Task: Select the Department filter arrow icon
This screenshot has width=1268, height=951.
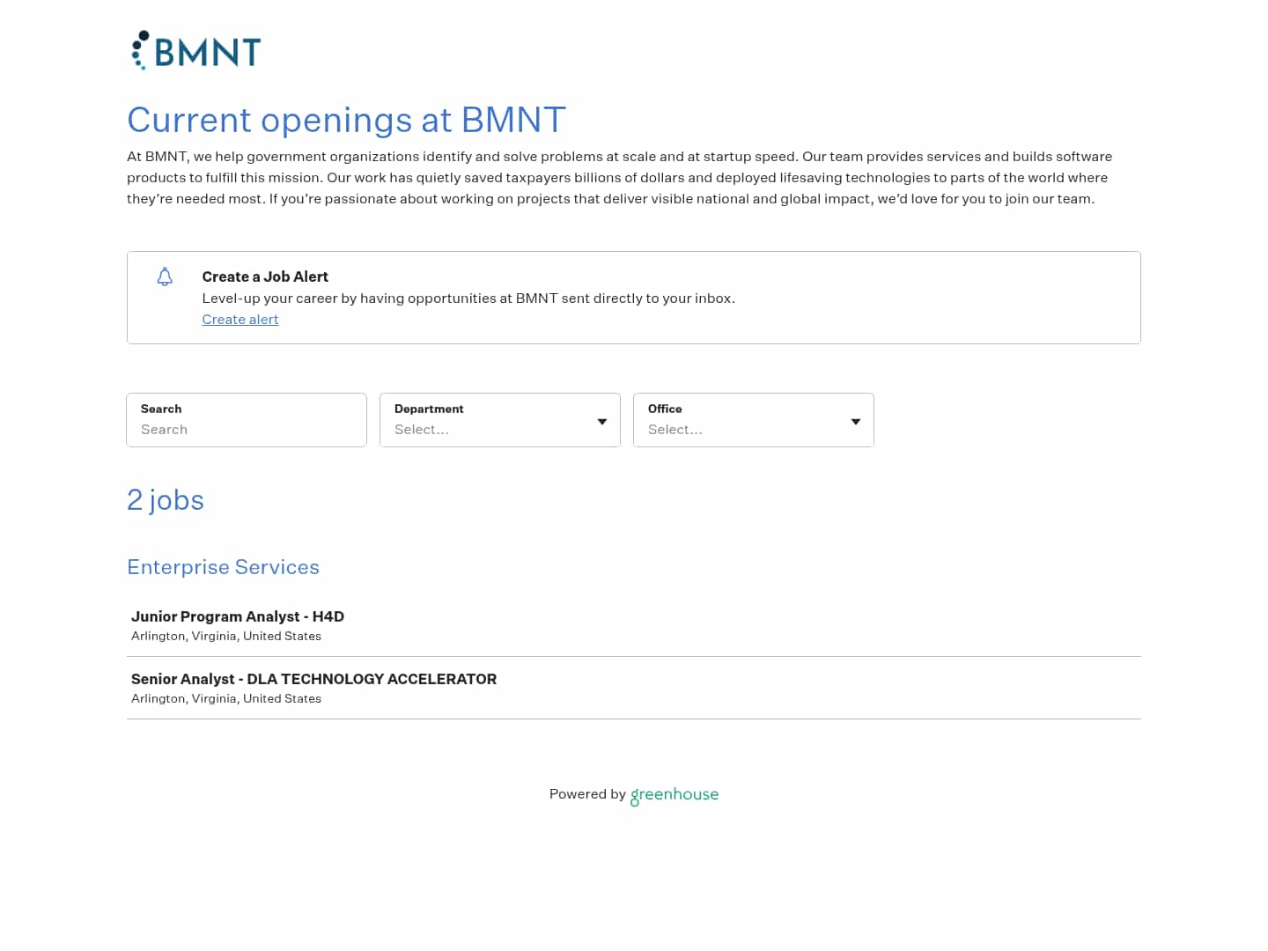Action: coord(601,421)
